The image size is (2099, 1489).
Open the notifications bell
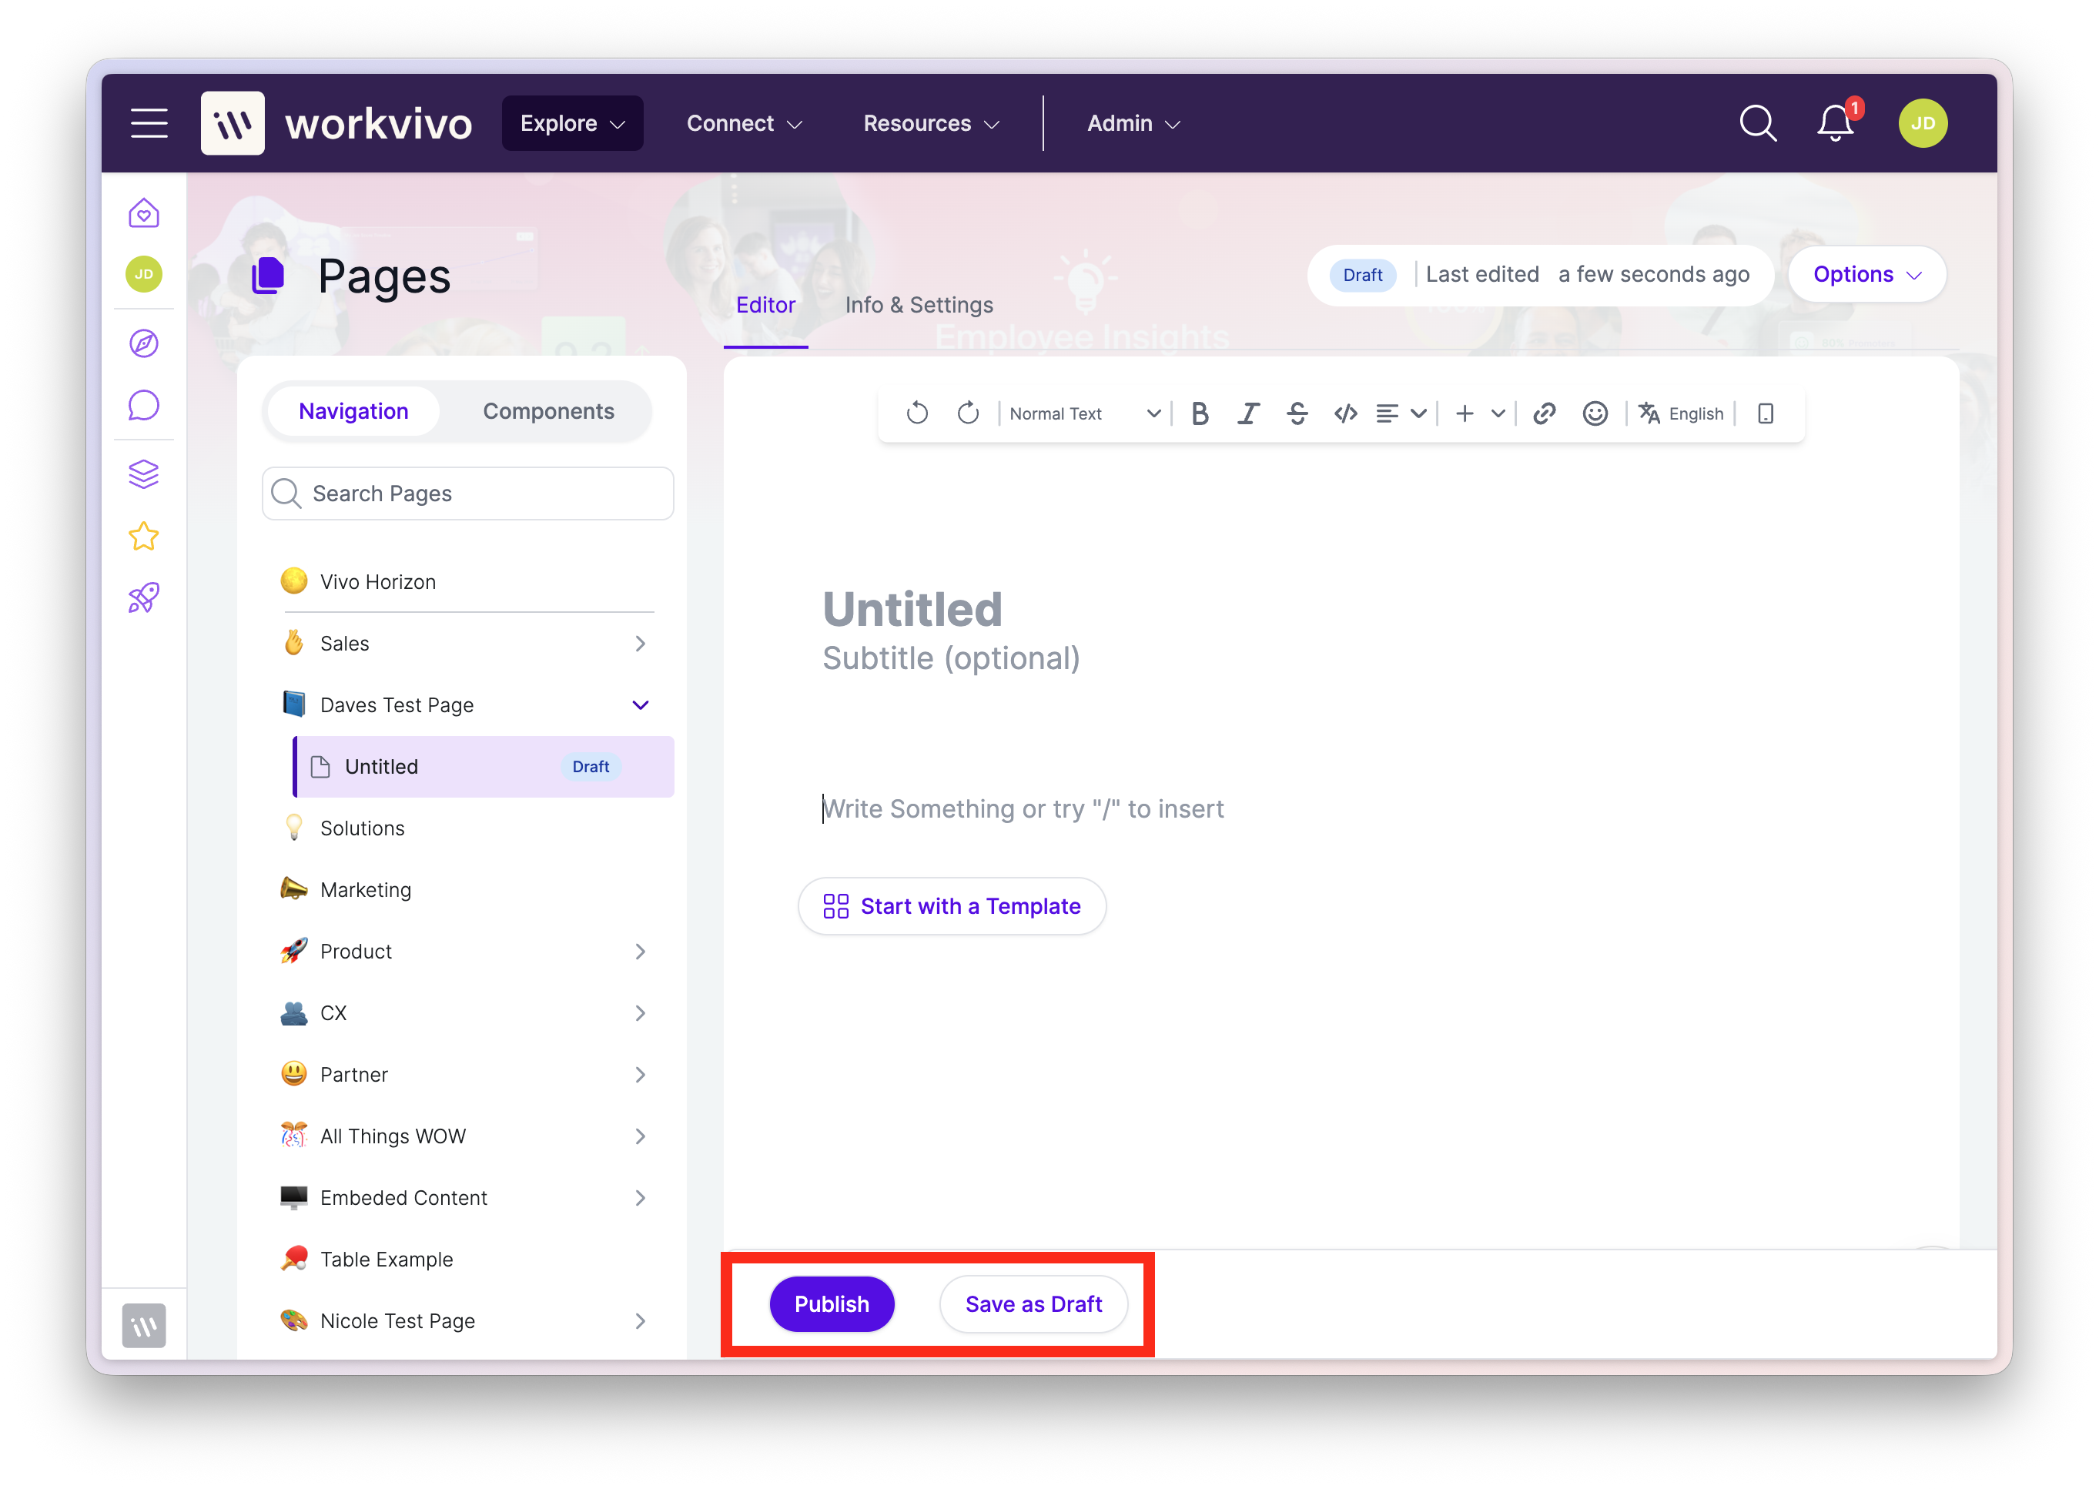[x=1836, y=123]
